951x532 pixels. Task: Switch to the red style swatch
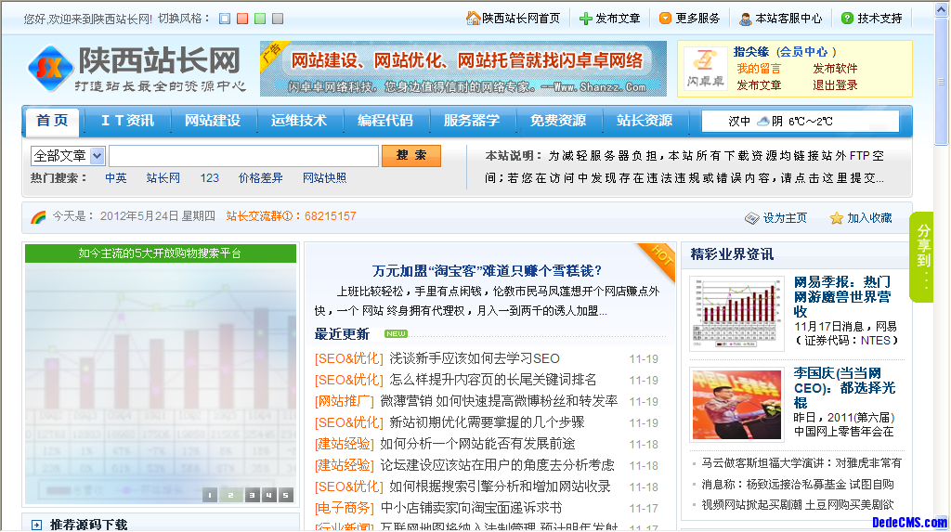click(x=242, y=19)
